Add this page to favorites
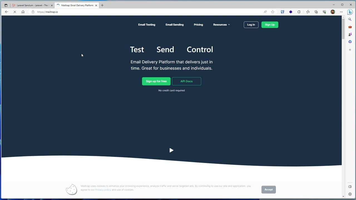Viewport: 356px width, 200px height. pyautogui.click(x=273, y=12)
